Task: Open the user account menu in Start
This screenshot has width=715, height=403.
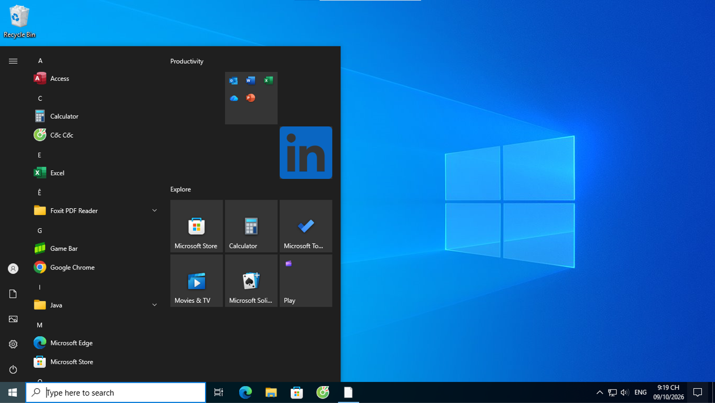Action: tap(13, 269)
